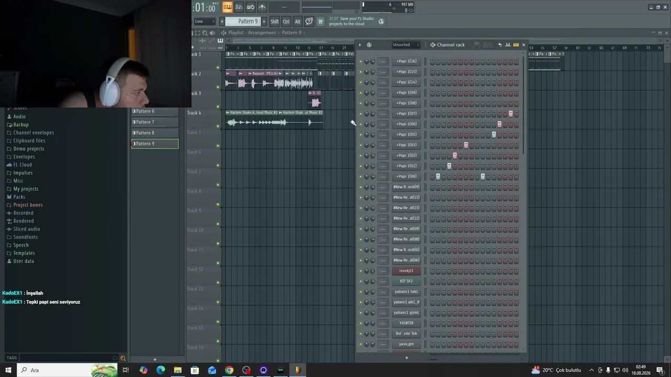Mute the +Papi 1(00) channel
The height and width of the screenshot is (377, 671).
(361, 176)
